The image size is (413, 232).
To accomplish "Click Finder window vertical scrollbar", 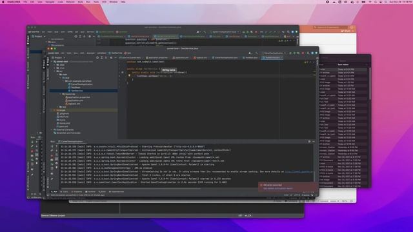I will (x=370, y=84).
